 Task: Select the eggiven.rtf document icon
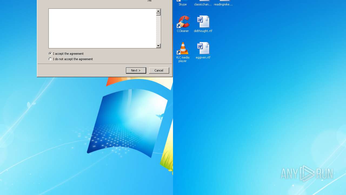pyautogui.click(x=203, y=51)
